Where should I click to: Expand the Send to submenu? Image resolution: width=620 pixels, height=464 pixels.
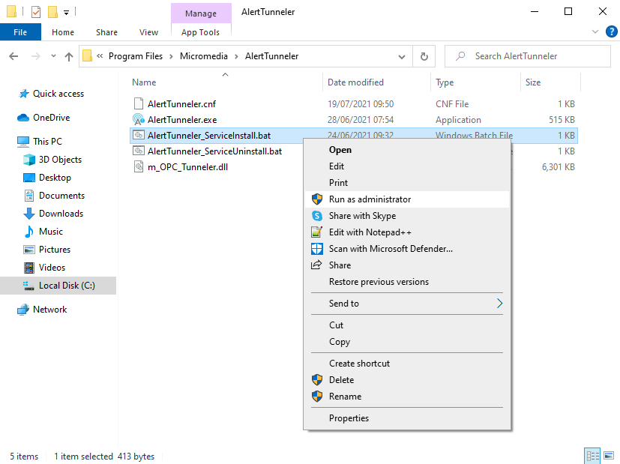[x=499, y=304]
